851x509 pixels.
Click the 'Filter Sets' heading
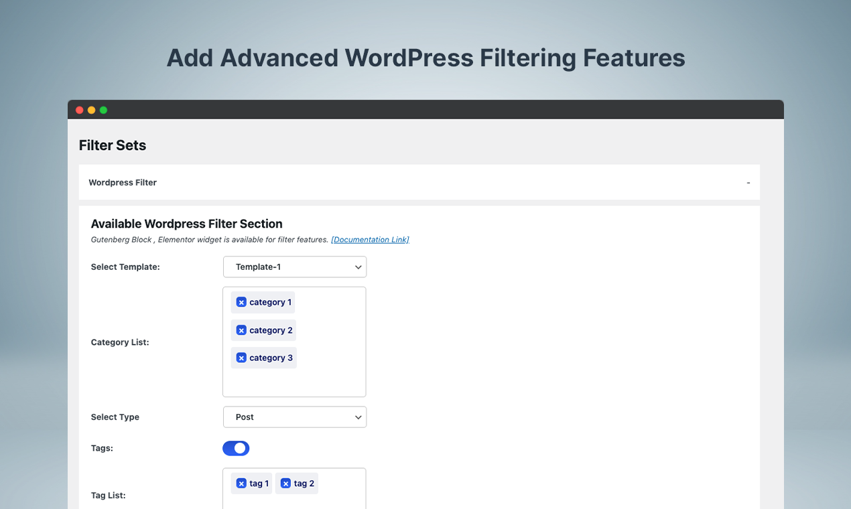pyautogui.click(x=113, y=145)
